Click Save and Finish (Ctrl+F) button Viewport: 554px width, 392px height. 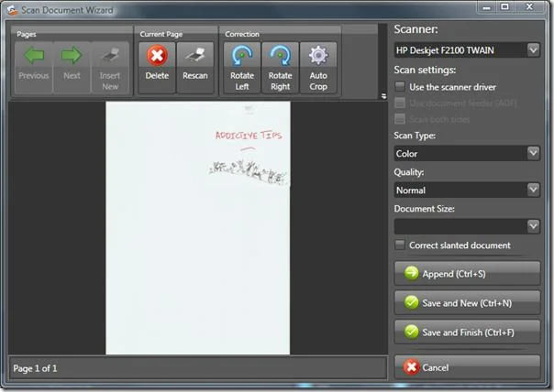coord(467,331)
